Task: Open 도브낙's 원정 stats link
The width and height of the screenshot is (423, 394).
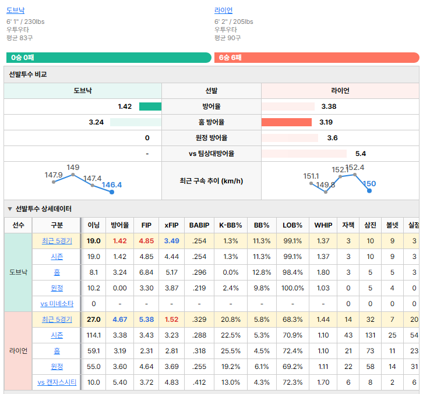Action: tap(57, 288)
